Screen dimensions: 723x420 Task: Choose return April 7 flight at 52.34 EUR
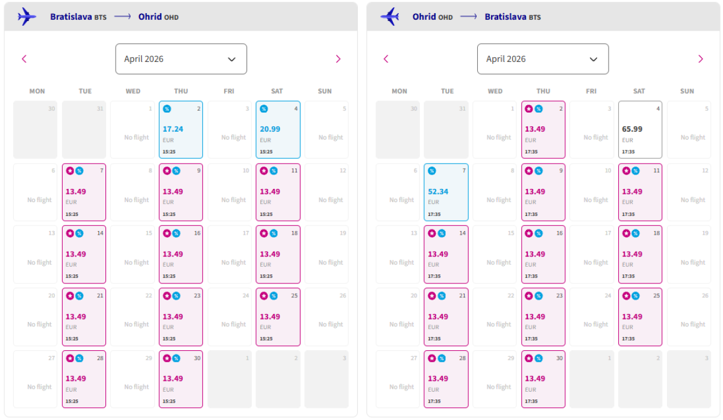pyautogui.click(x=446, y=193)
